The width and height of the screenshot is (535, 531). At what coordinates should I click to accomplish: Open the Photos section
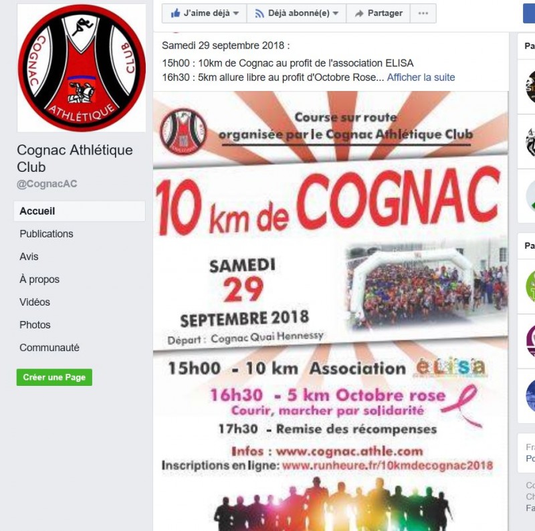point(35,325)
